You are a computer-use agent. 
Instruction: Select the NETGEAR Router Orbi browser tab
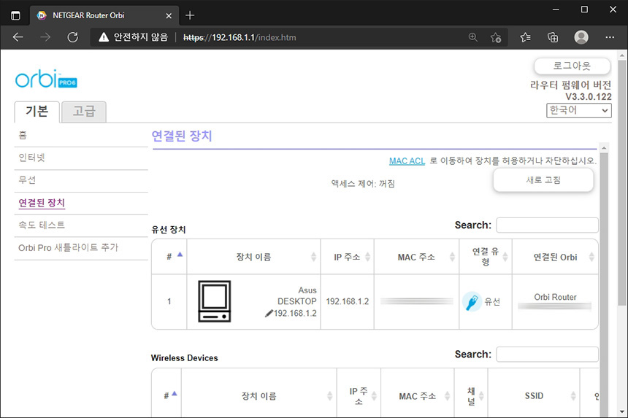104,15
